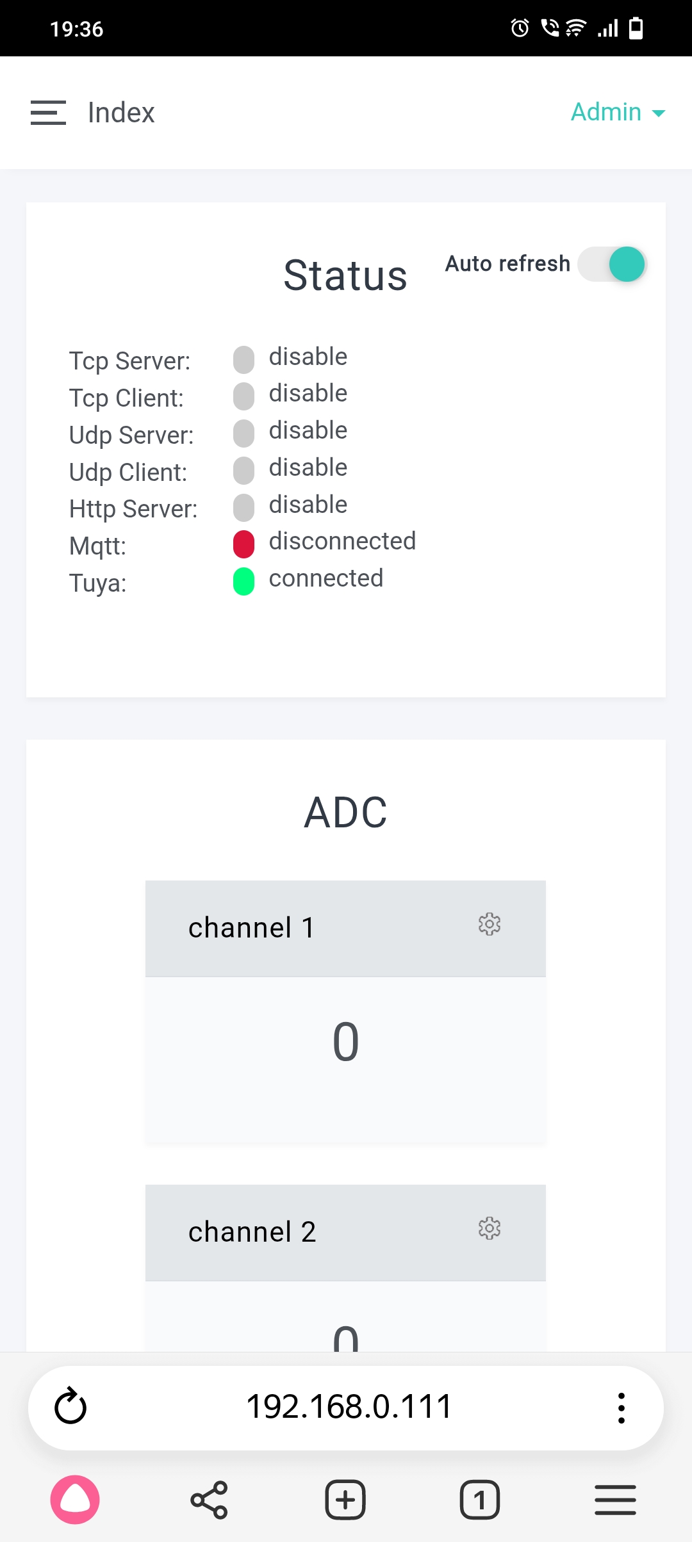Image resolution: width=692 pixels, height=1542 pixels.
Task: Open a new tab with plus icon
Action: [x=345, y=1500]
